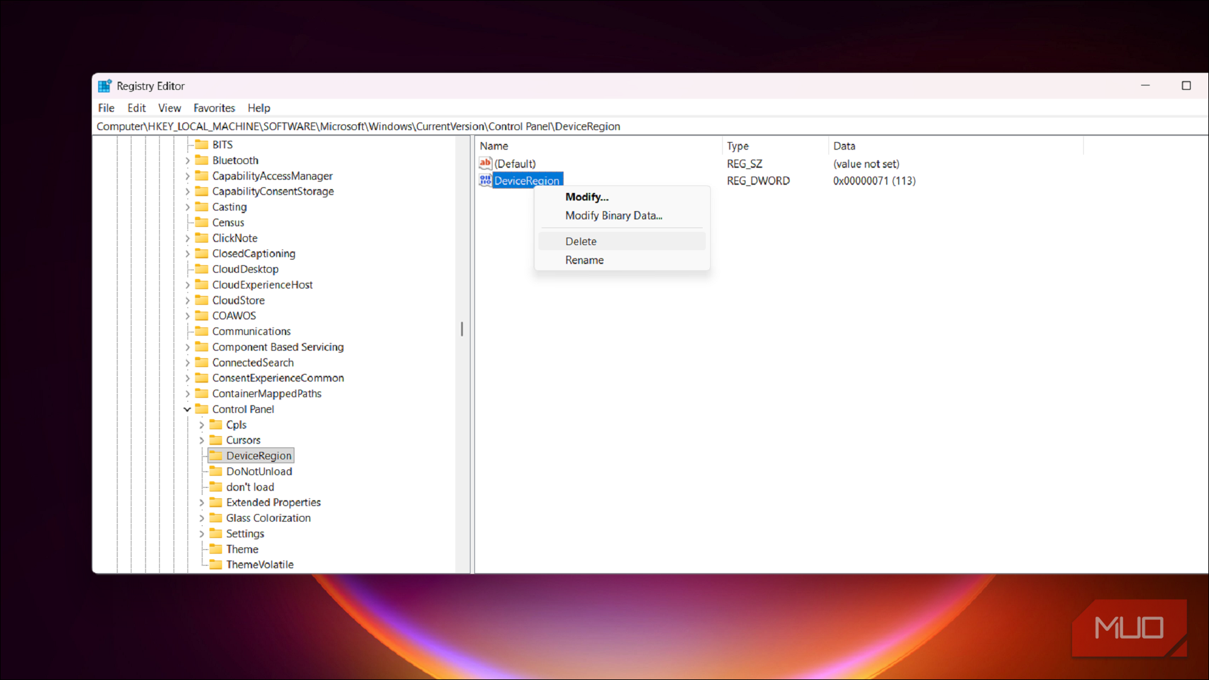
Task: Expand the Cursors subkey
Action: click(x=201, y=441)
